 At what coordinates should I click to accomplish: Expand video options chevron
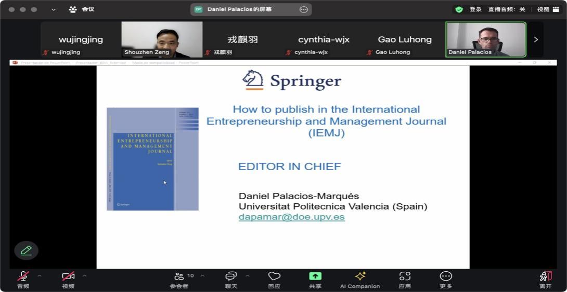pyautogui.click(x=84, y=276)
